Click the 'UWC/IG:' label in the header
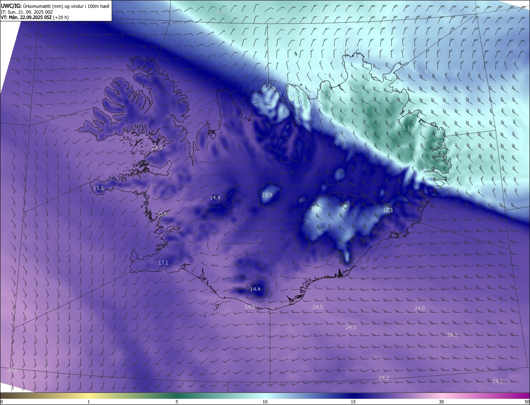This screenshot has height=405, width=530. click(12, 6)
